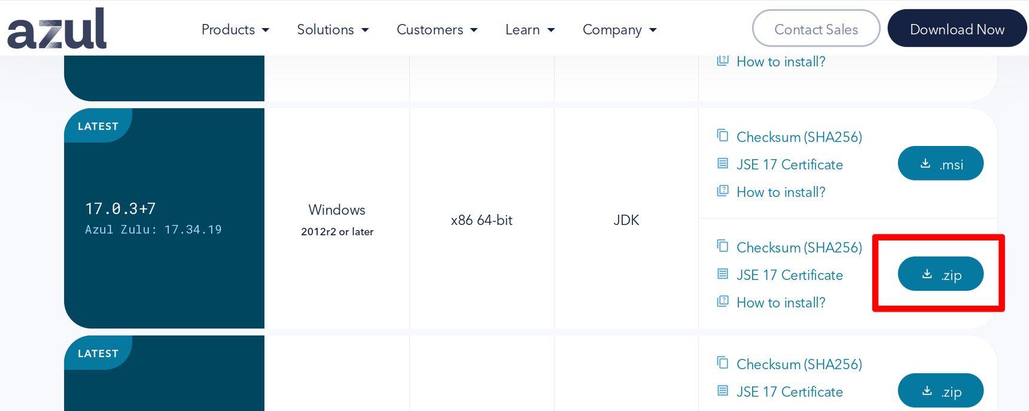Open the Learn menu
The image size is (1029, 411).
pyautogui.click(x=529, y=29)
